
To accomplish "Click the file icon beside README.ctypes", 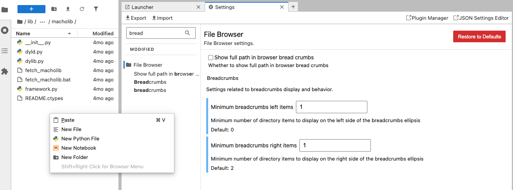I will pos(20,98).
